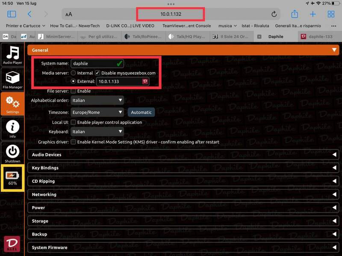Click the Shutdown power icon
The height and width of the screenshot is (256, 342).
[12, 153]
